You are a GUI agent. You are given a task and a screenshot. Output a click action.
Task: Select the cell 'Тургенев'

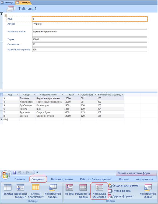(27, 112)
